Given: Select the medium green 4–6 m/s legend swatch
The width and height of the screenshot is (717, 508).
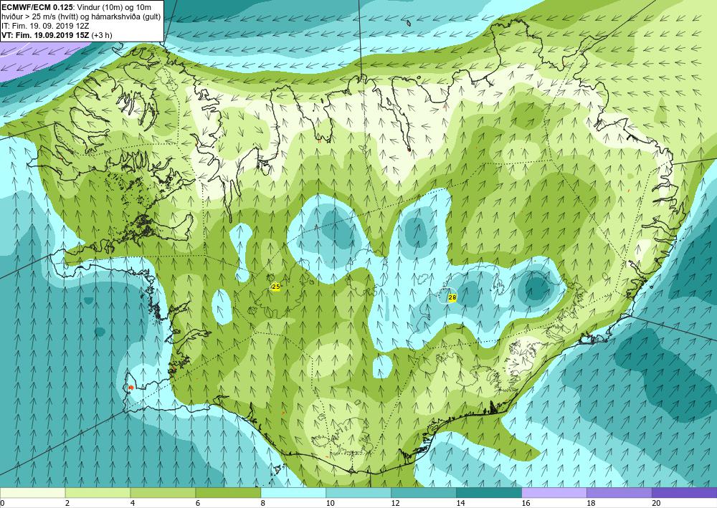Looking at the screenshot, I should pos(163,492).
